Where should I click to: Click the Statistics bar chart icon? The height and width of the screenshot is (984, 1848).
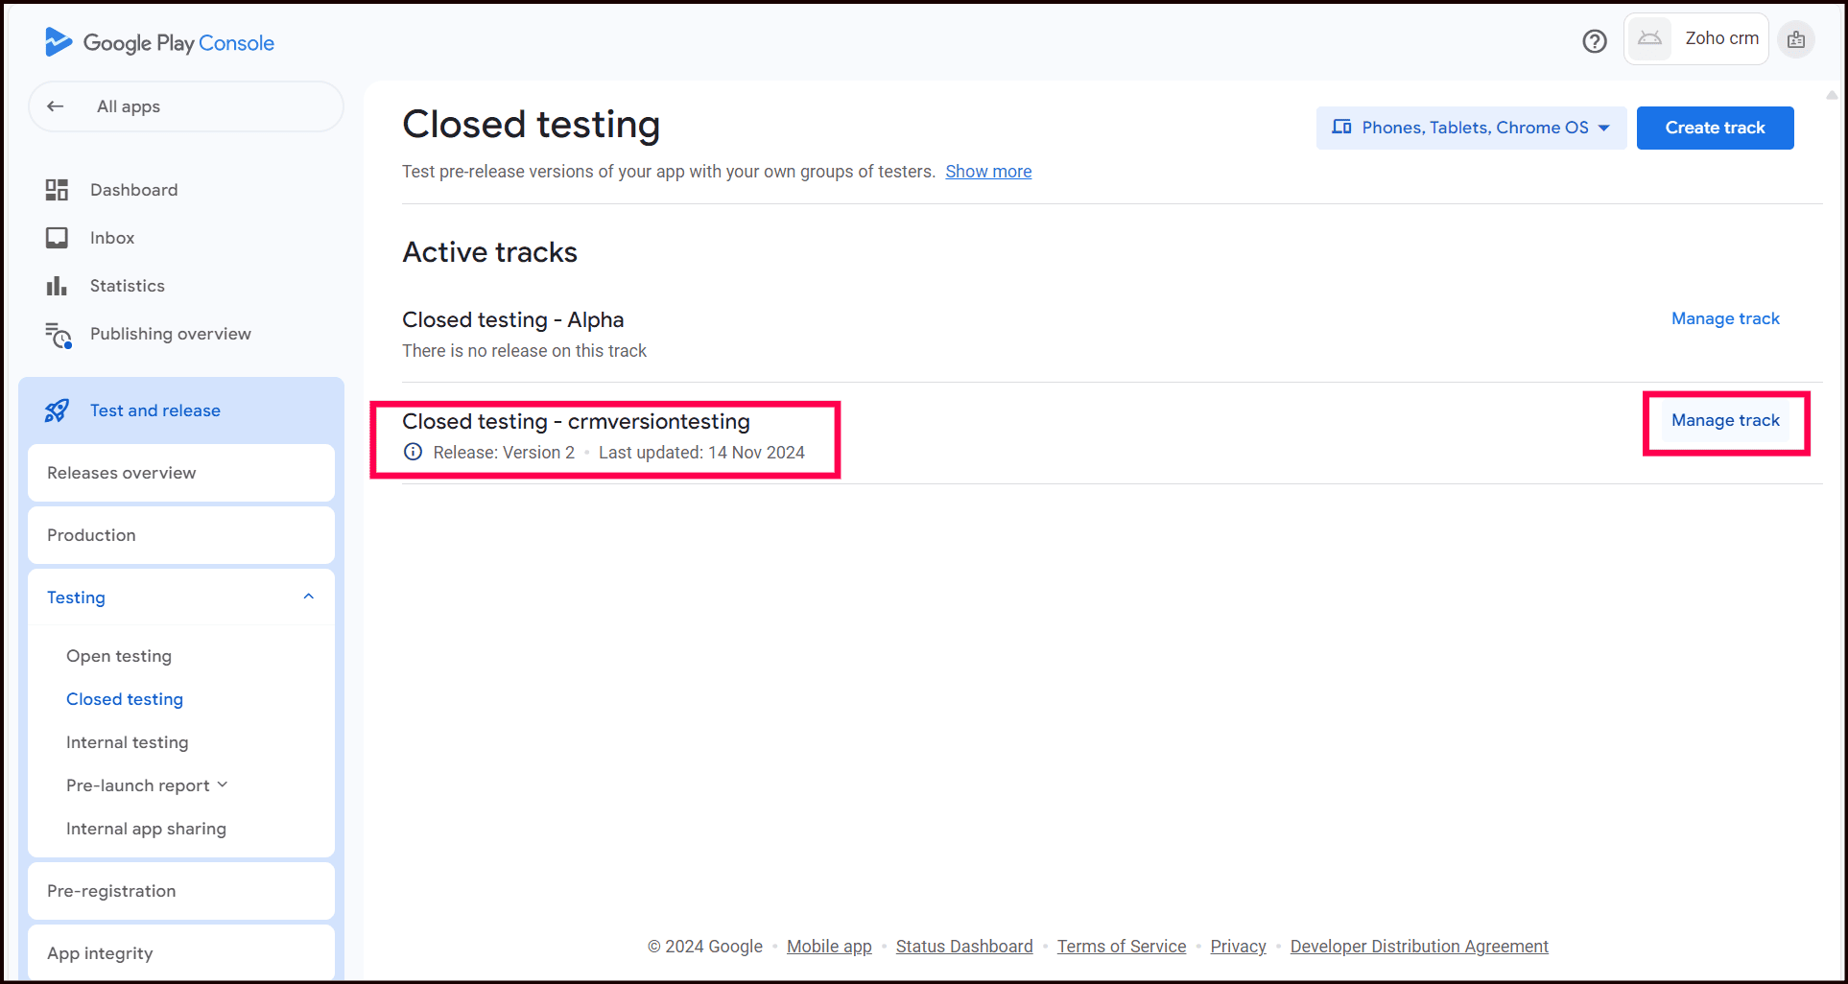click(x=57, y=286)
